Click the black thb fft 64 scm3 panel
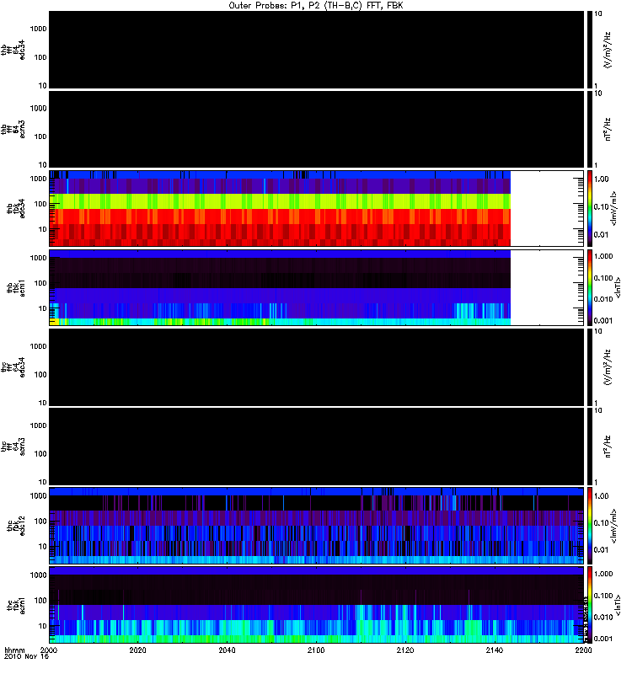Viewport: 632px width, 674px height. pos(317,129)
